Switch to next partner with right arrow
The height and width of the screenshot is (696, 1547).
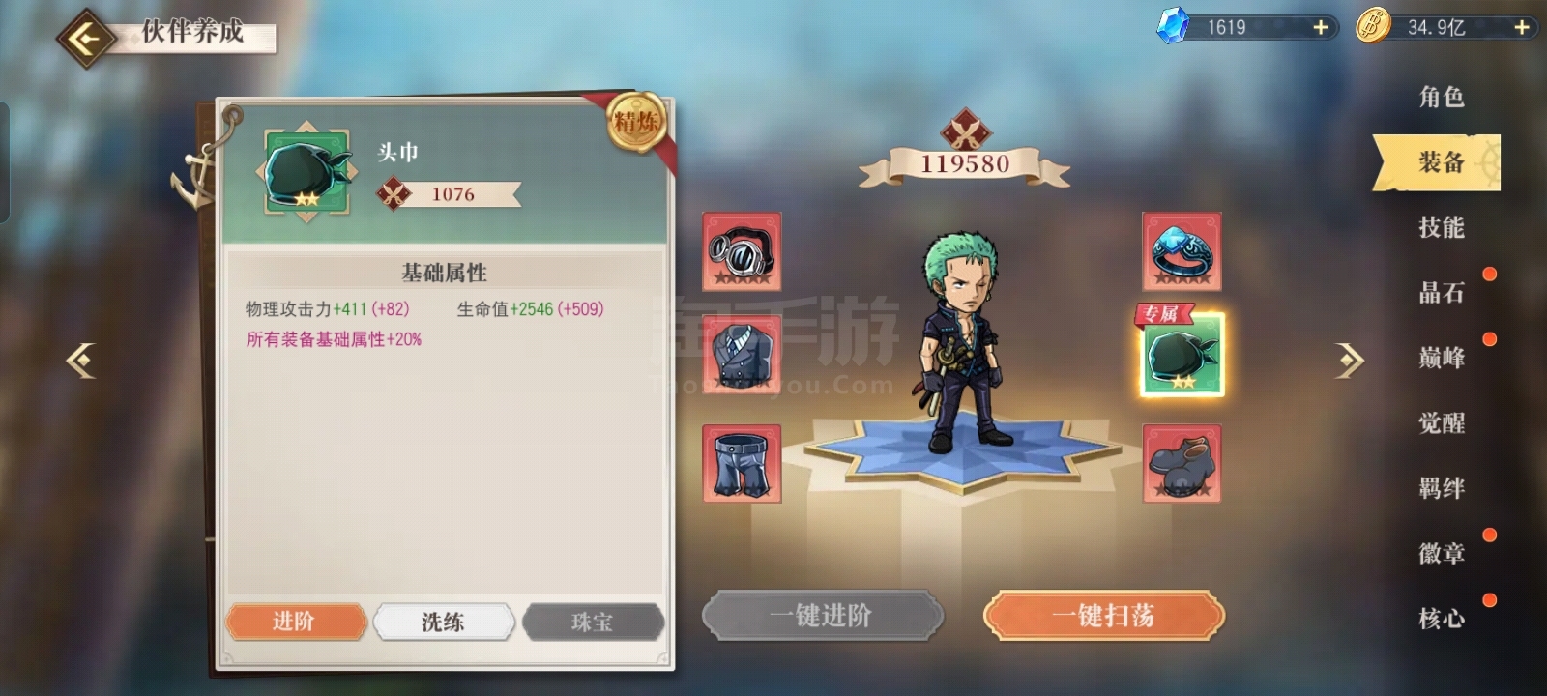coord(1350,361)
